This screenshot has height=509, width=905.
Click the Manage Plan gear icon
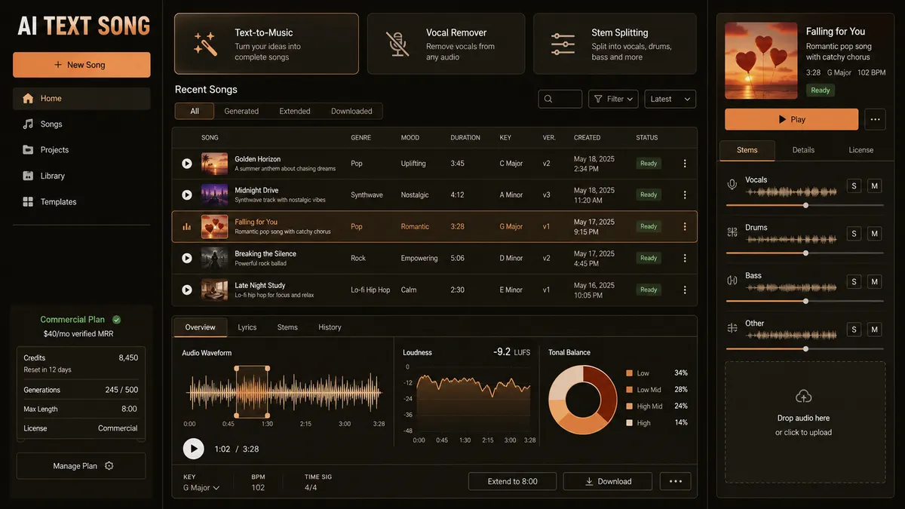click(109, 466)
